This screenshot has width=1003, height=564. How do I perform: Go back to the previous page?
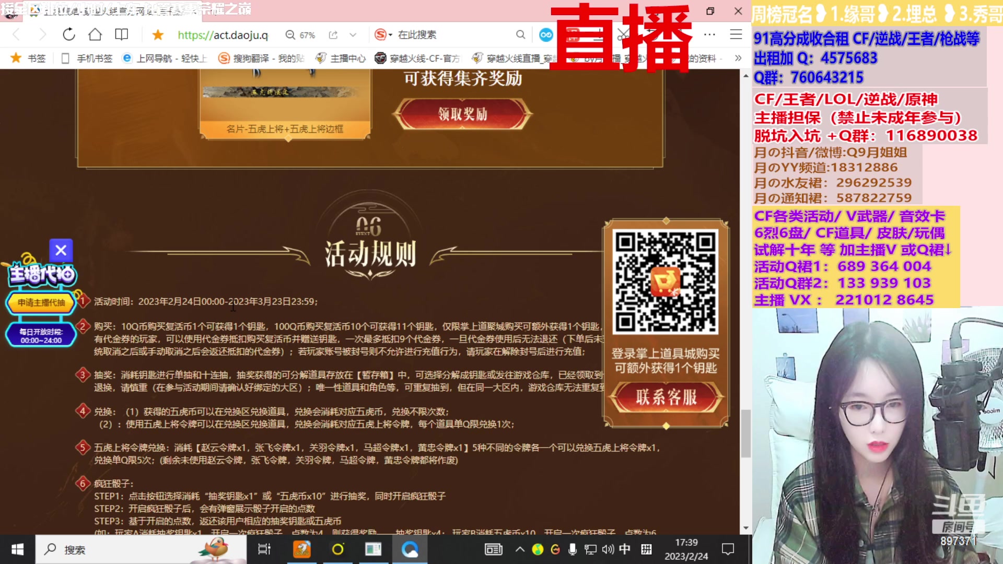(16, 35)
